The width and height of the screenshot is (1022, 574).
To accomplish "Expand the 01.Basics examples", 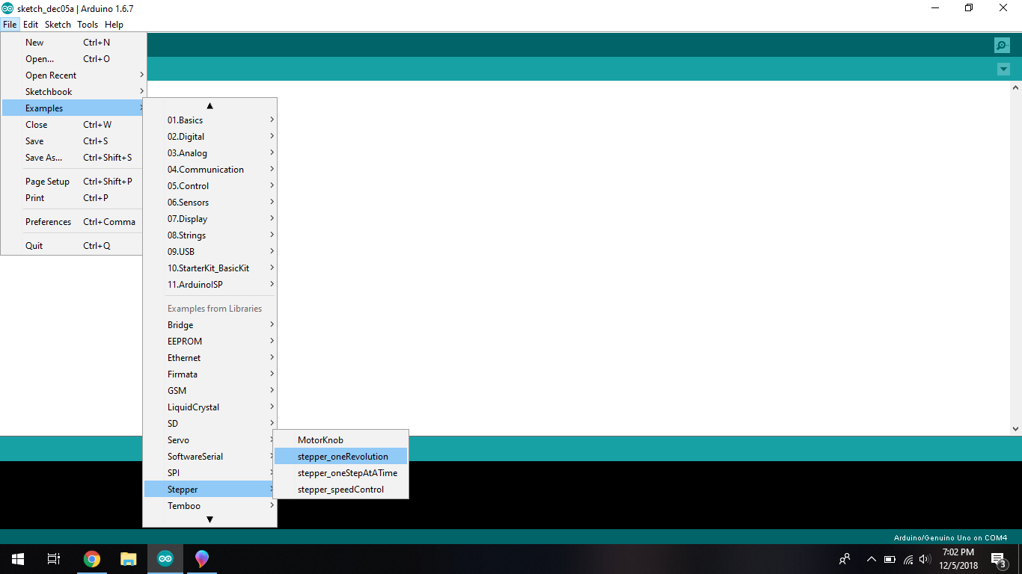I will click(x=209, y=120).
